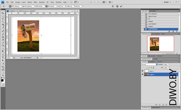Click the foreground color swatch
The height and width of the screenshot is (110, 181).
click(x=2, y=80)
